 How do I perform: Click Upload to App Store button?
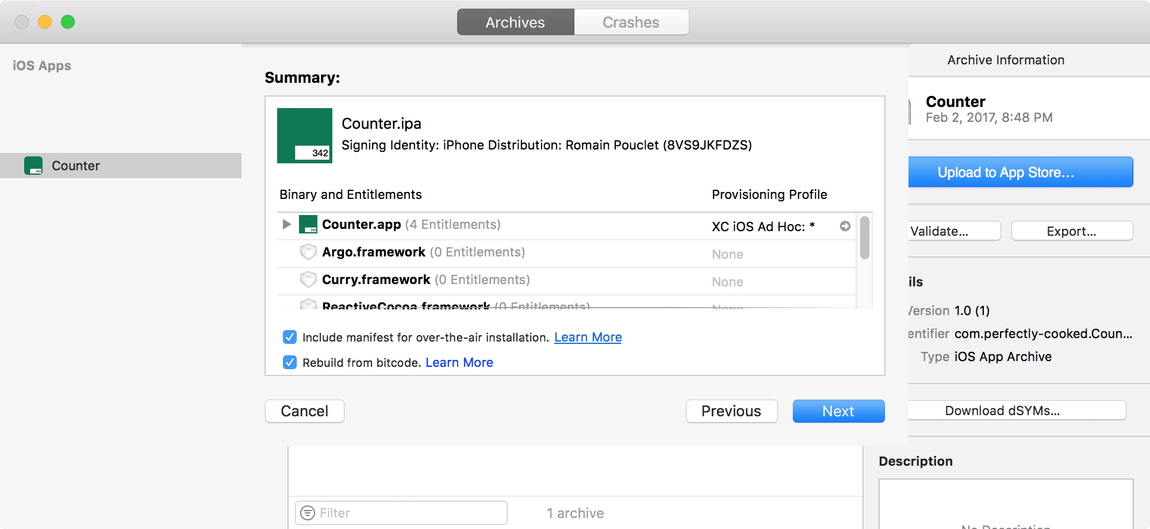coord(1006,172)
